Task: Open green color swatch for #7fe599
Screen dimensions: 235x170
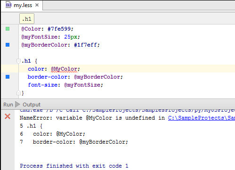Action: (8, 29)
